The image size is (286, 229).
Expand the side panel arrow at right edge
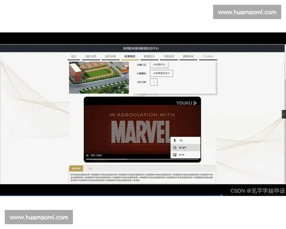point(284,114)
